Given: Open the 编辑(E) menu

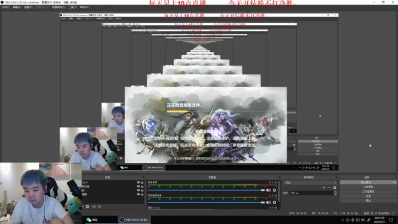Looking at the screenshot, I should tap(17, 7).
